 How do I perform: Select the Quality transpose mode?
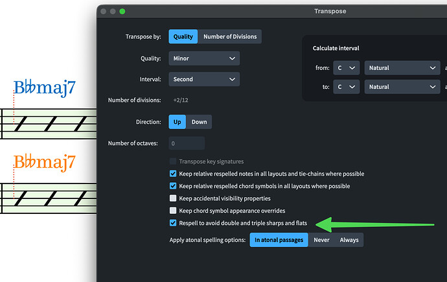[183, 37]
